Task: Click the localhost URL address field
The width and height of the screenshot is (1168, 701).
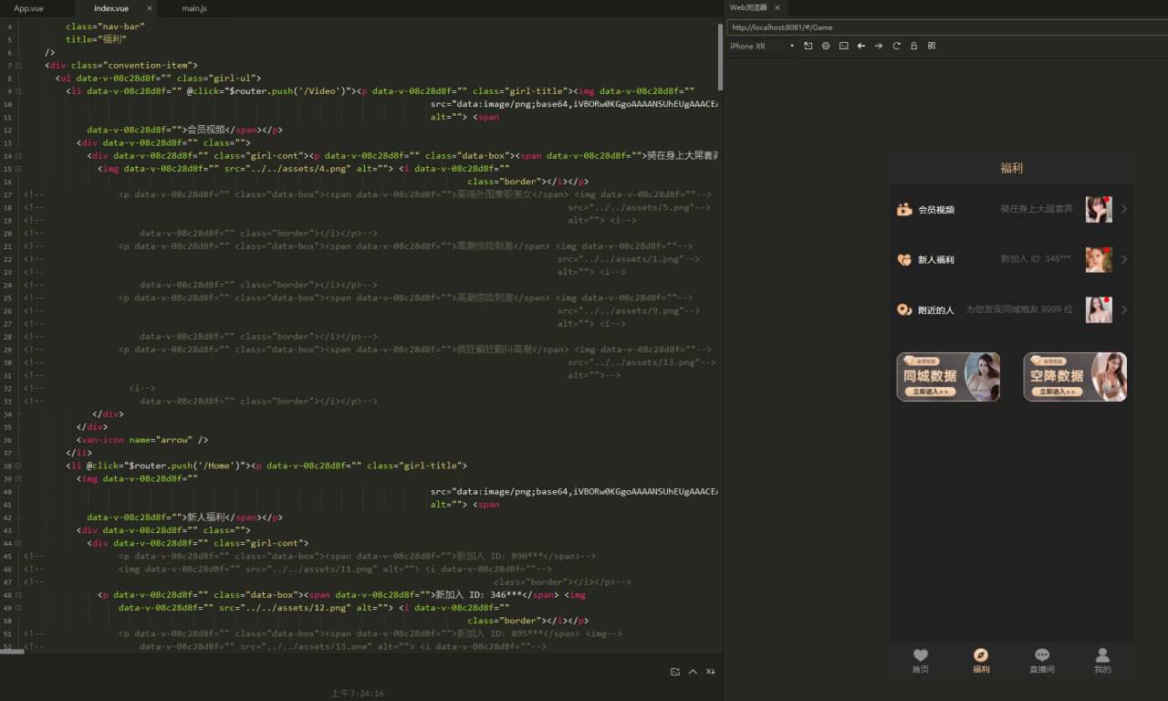Action: point(945,27)
